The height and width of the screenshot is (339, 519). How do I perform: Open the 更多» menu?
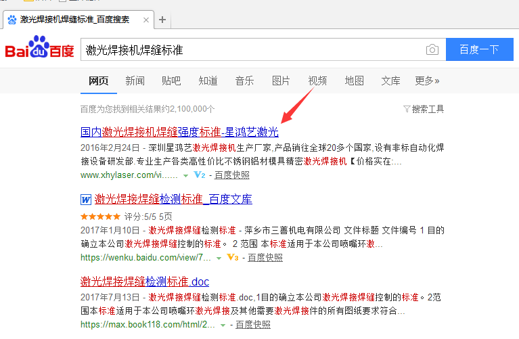tap(427, 81)
